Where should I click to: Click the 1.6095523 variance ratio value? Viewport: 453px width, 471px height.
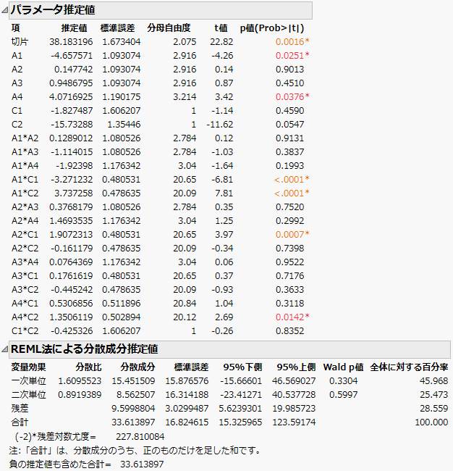click(80, 381)
